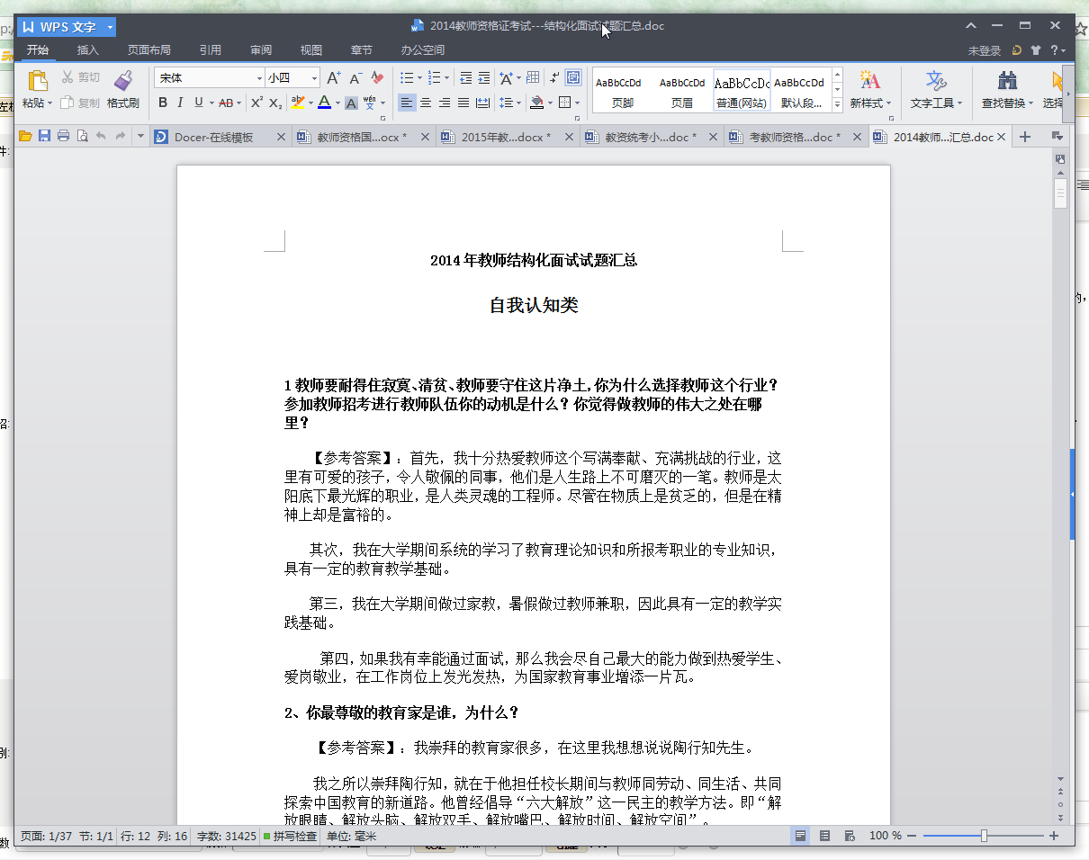Close the 2015年教...docx tab
This screenshot has width=1089, height=860.
point(570,137)
